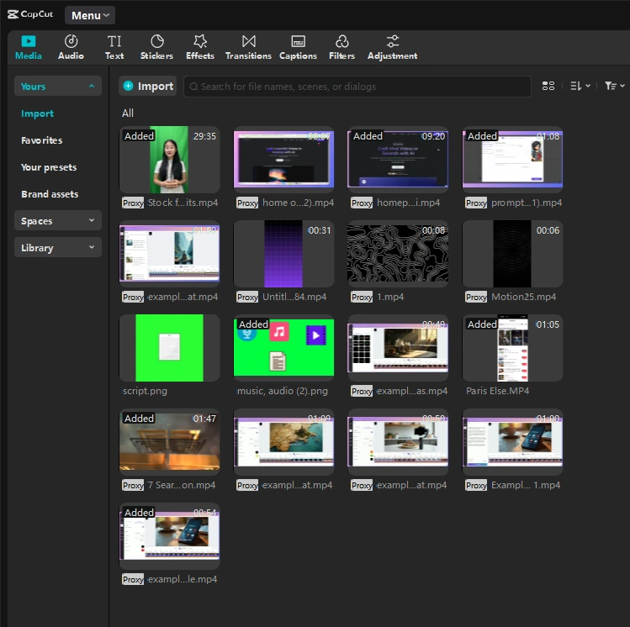630x627 pixels.
Task: Switch to grid view layout
Action: point(548,86)
